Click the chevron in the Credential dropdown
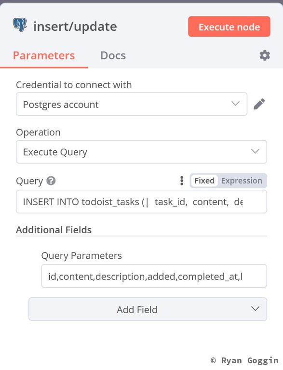Screen dimensions: 283x370 coord(236,104)
